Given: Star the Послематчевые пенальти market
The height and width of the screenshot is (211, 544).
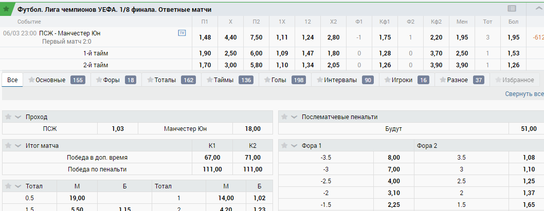Looking at the screenshot, I should (284, 117).
